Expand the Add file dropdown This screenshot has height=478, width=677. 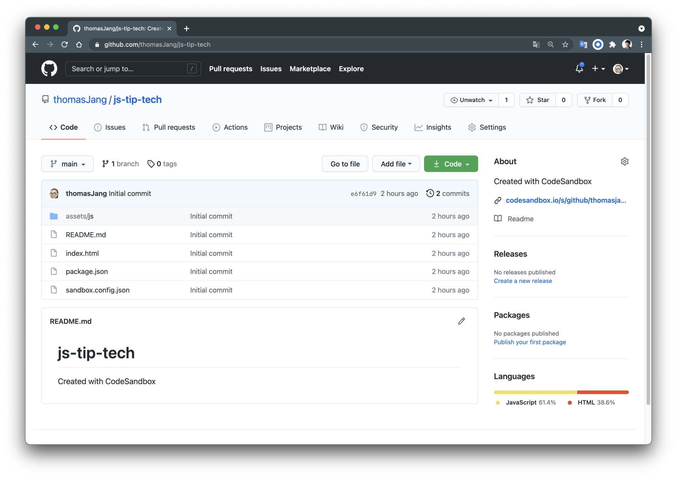(x=396, y=164)
